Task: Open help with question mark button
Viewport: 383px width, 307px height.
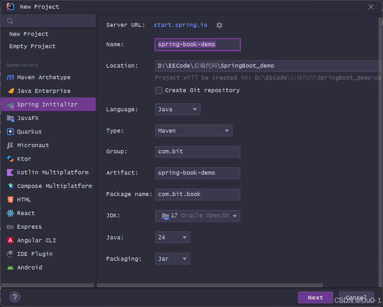Action: (15, 297)
